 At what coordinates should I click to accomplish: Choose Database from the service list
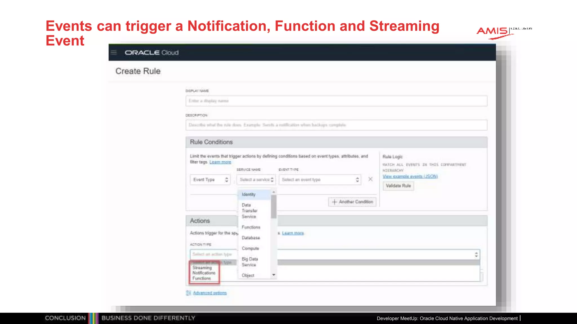click(254, 238)
